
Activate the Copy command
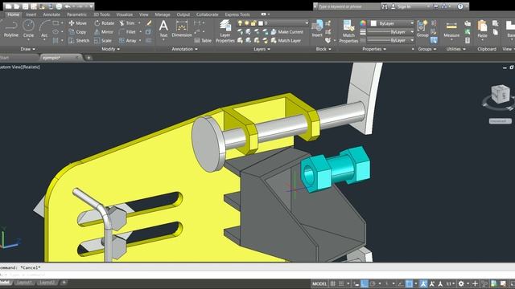pos(77,32)
